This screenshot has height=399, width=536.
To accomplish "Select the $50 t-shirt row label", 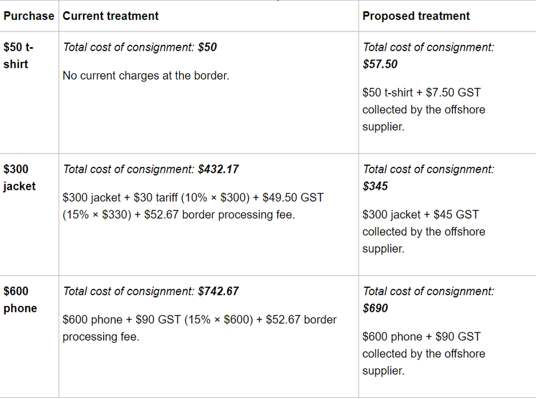I will tap(19, 56).
